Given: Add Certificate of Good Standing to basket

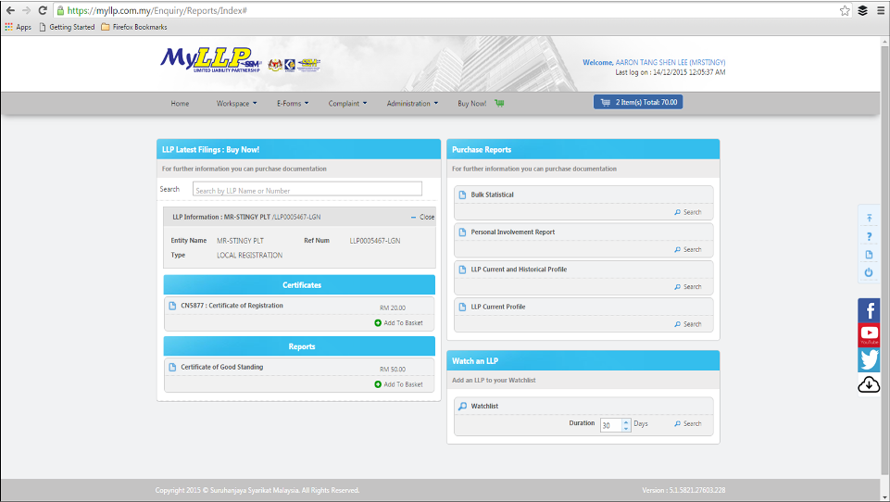Looking at the screenshot, I should click(x=398, y=383).
